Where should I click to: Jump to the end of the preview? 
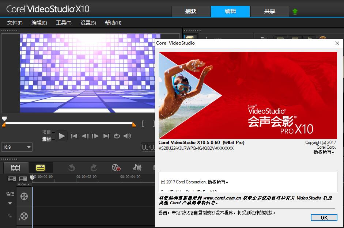(106, 136)
